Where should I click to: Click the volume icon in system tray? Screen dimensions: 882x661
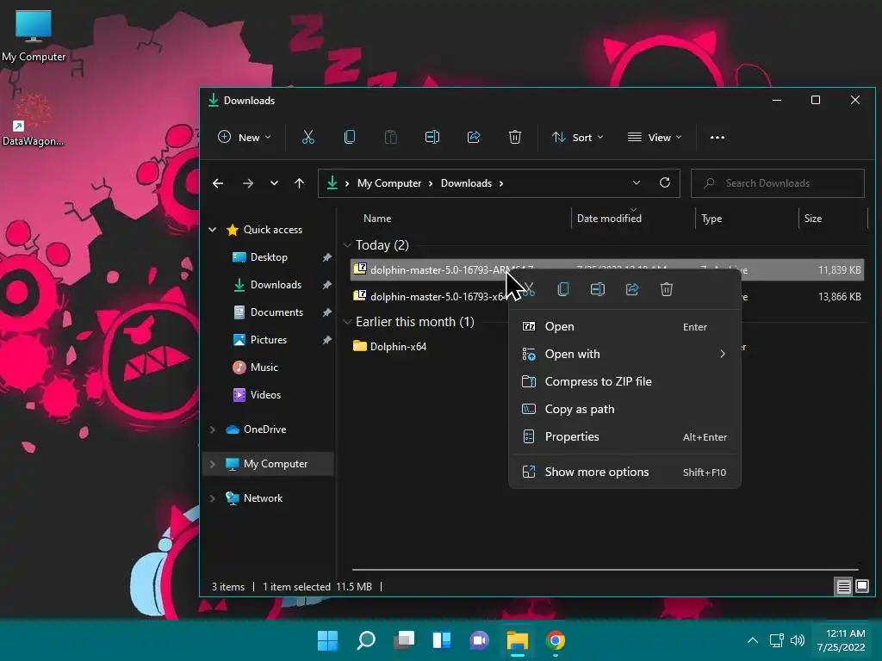797,640
